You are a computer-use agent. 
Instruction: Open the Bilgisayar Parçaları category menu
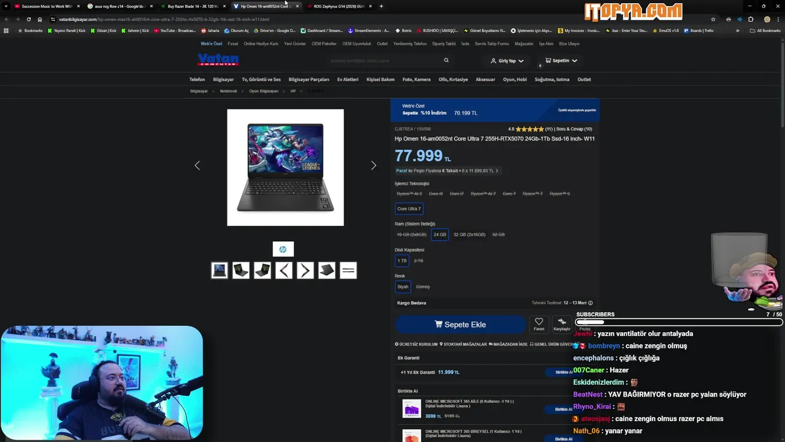point(308,79)
